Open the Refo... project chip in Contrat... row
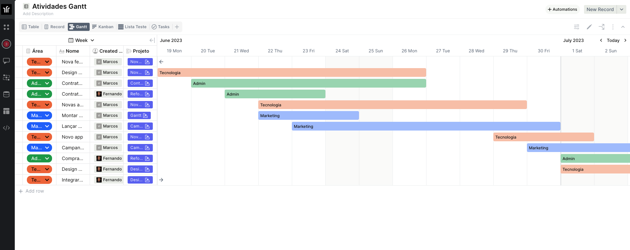This screenshot has height=250, width=630. click(140, 94)
